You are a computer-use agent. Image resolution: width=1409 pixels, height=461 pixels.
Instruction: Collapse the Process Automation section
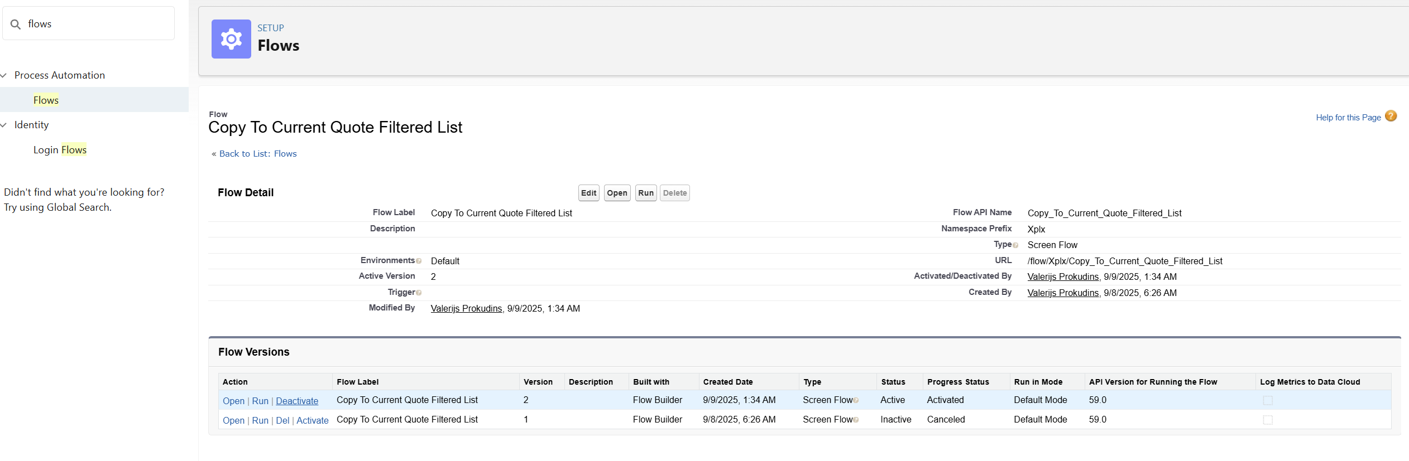4,75
